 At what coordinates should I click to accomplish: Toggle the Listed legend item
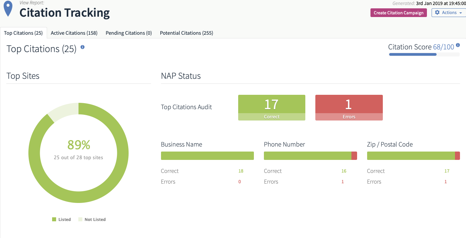pos(61,219)
